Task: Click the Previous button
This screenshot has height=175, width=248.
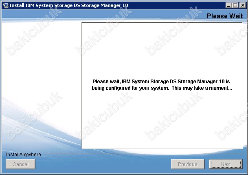Action: pos(188,164)
